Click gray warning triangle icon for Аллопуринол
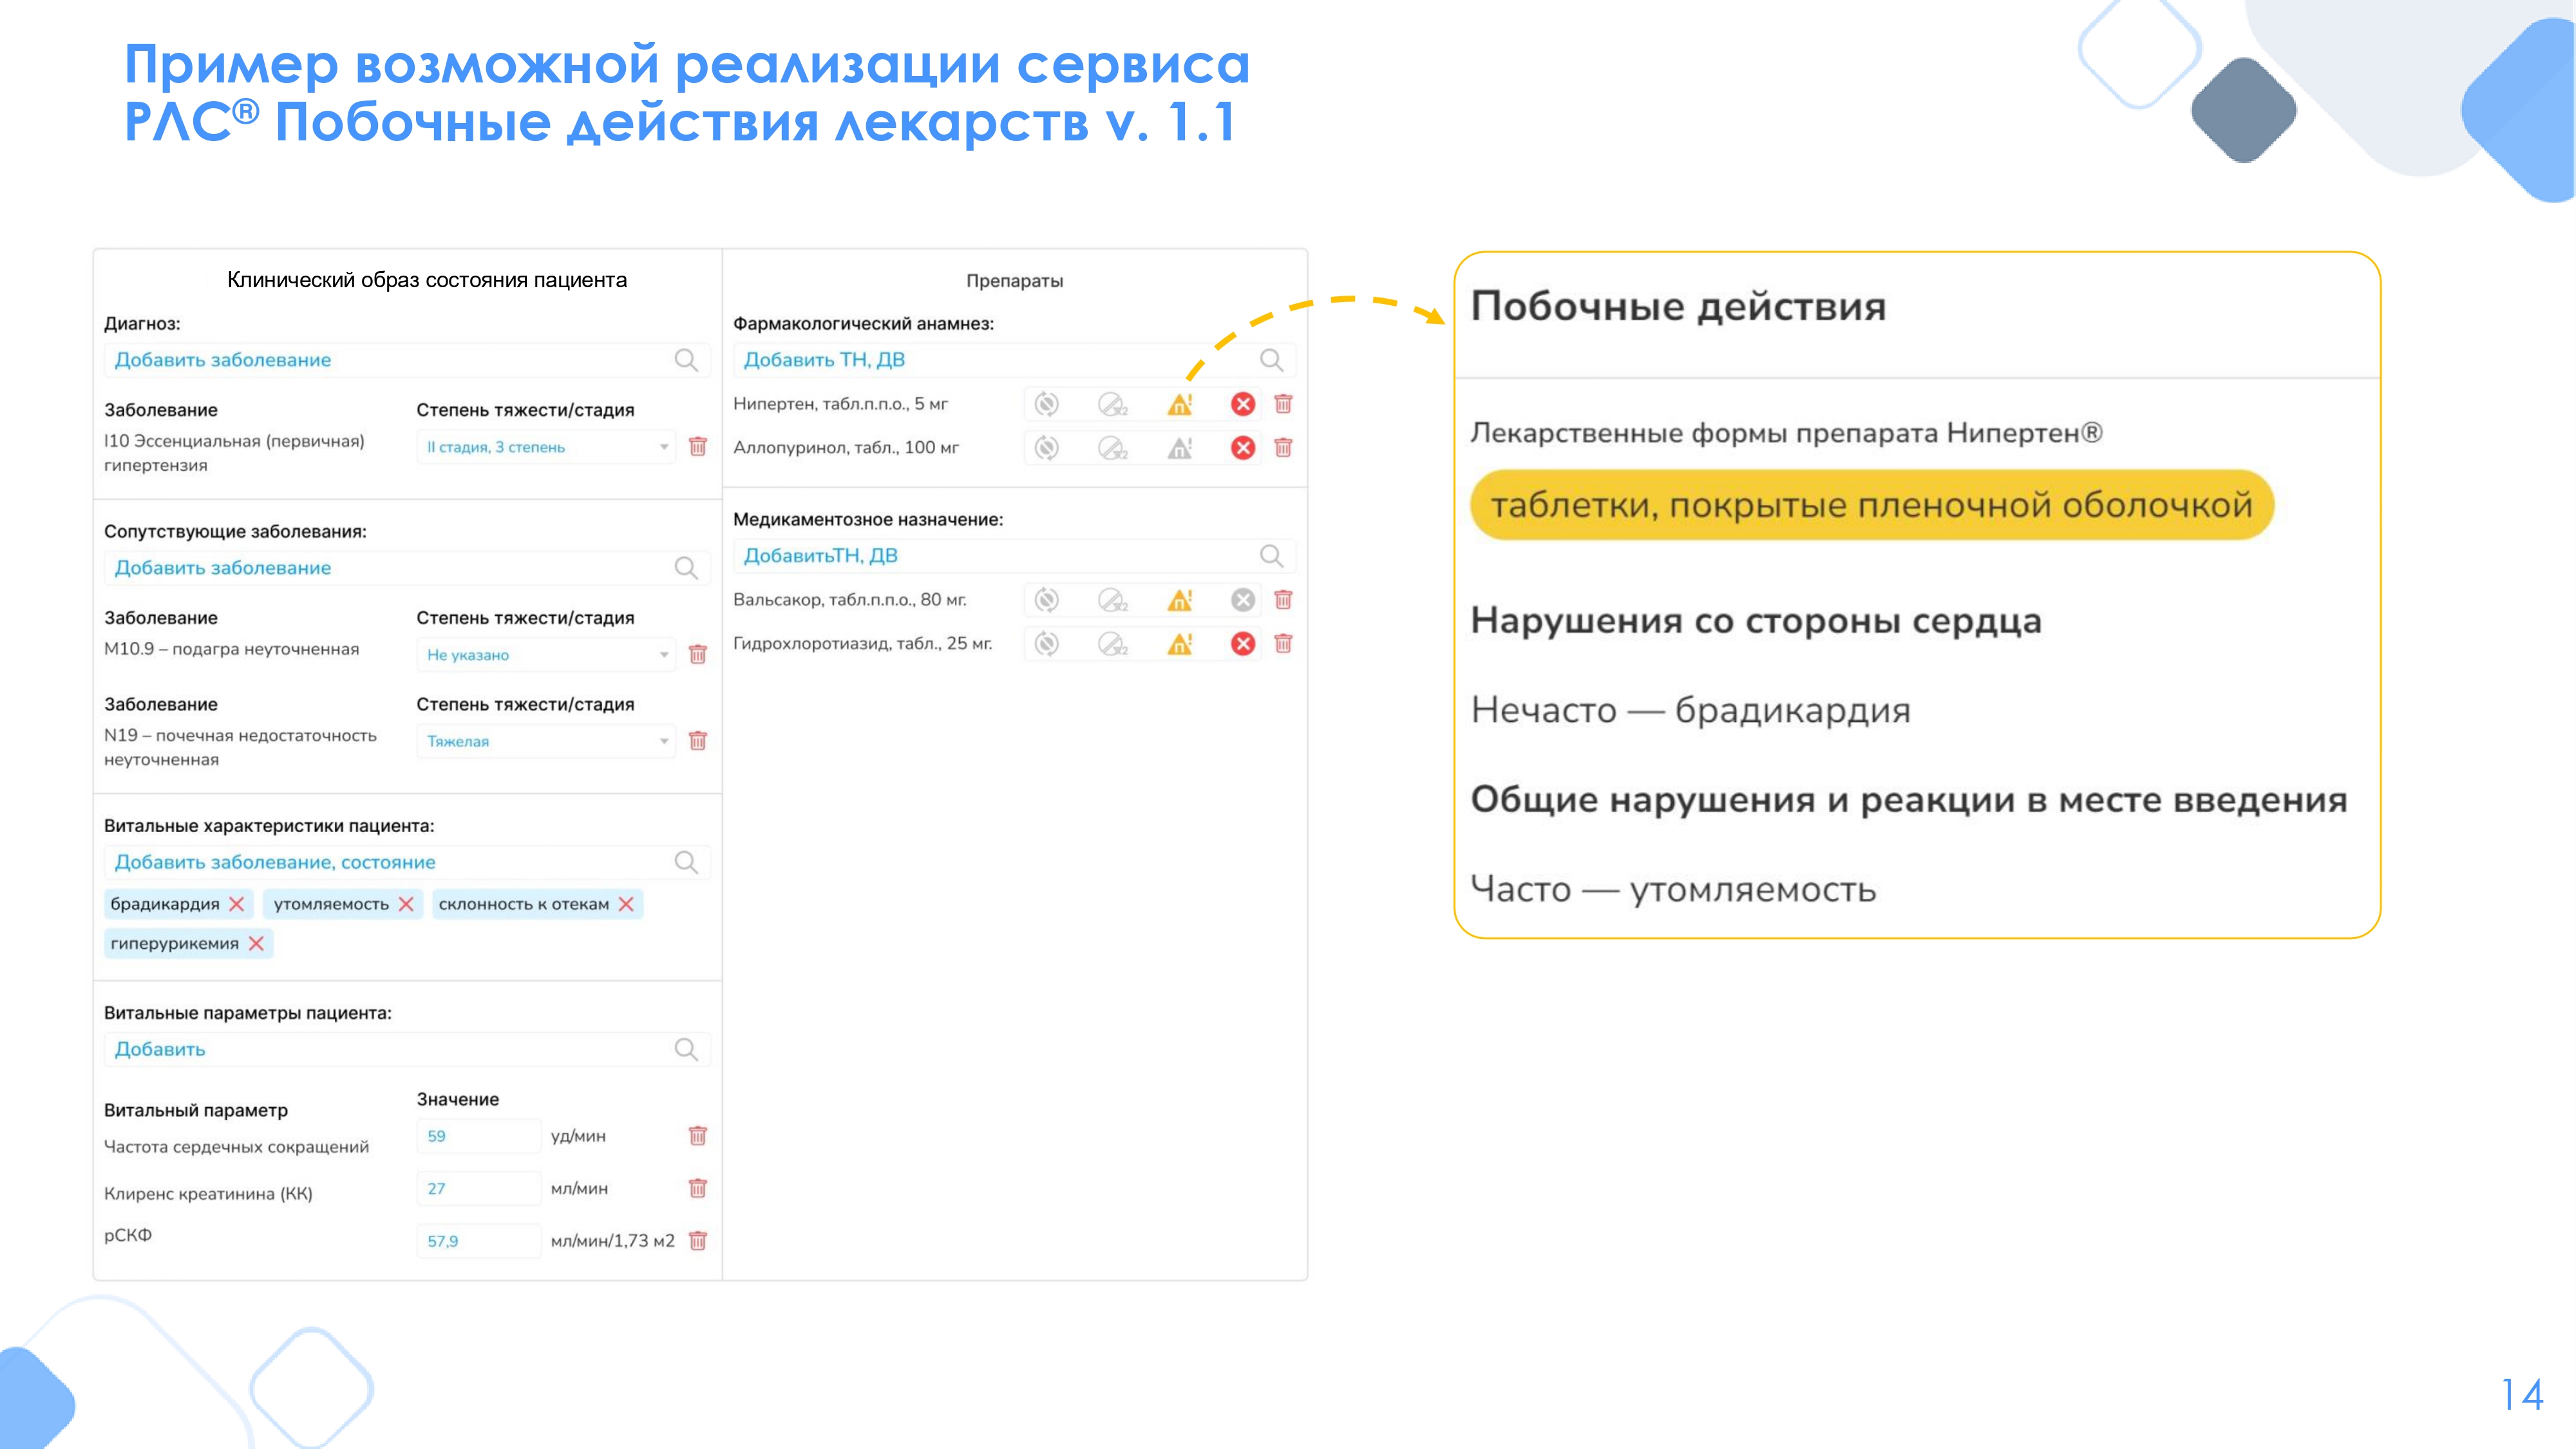 tap(1180, 447)
